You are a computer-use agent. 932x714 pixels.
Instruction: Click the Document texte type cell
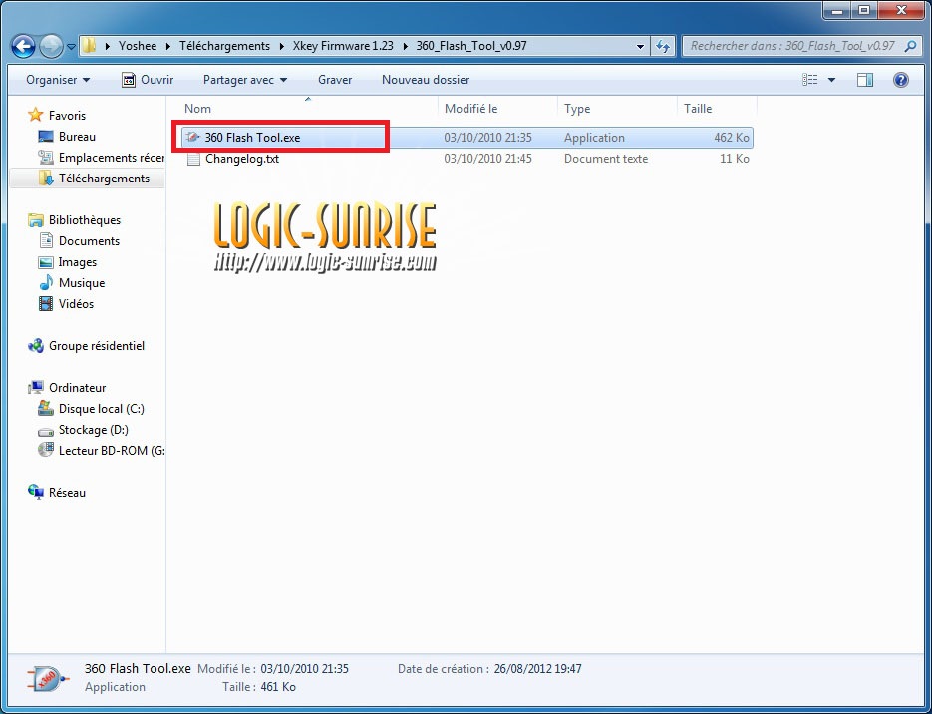pyautogui.click(x=606, y=159)
